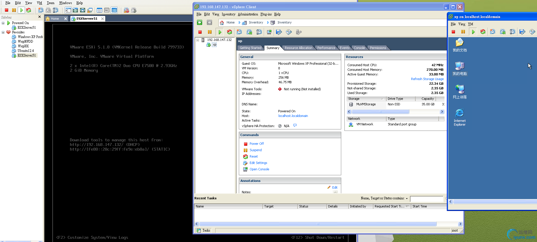Click the Home icon in vSphere navigation bar
The image size is (537, 242).
222,22
